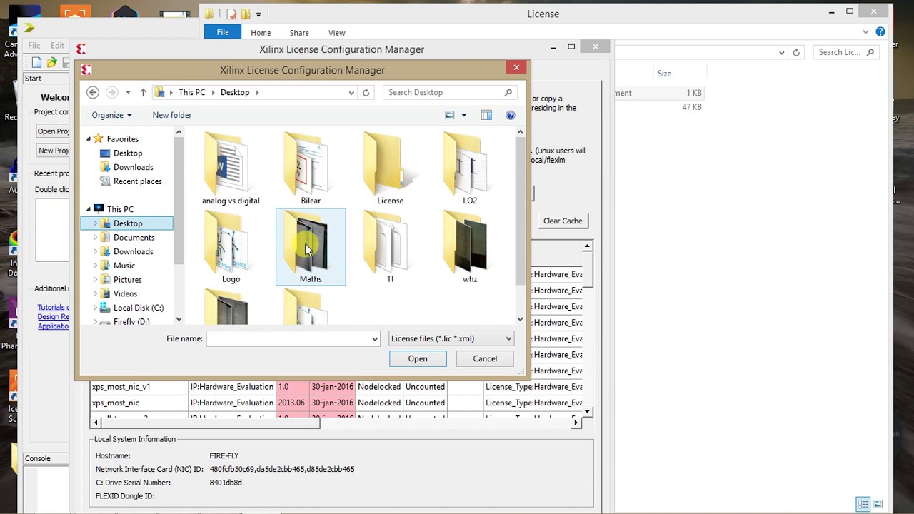Click the Back navigation arrow
The width and height of the screenshot is (914, 514).
pyautogui.click(x=92, y=92)
